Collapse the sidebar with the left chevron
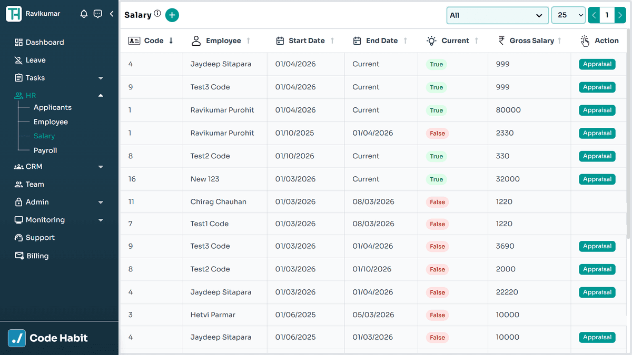Viewport: 632px width, 355px height. tap(112, 14)
